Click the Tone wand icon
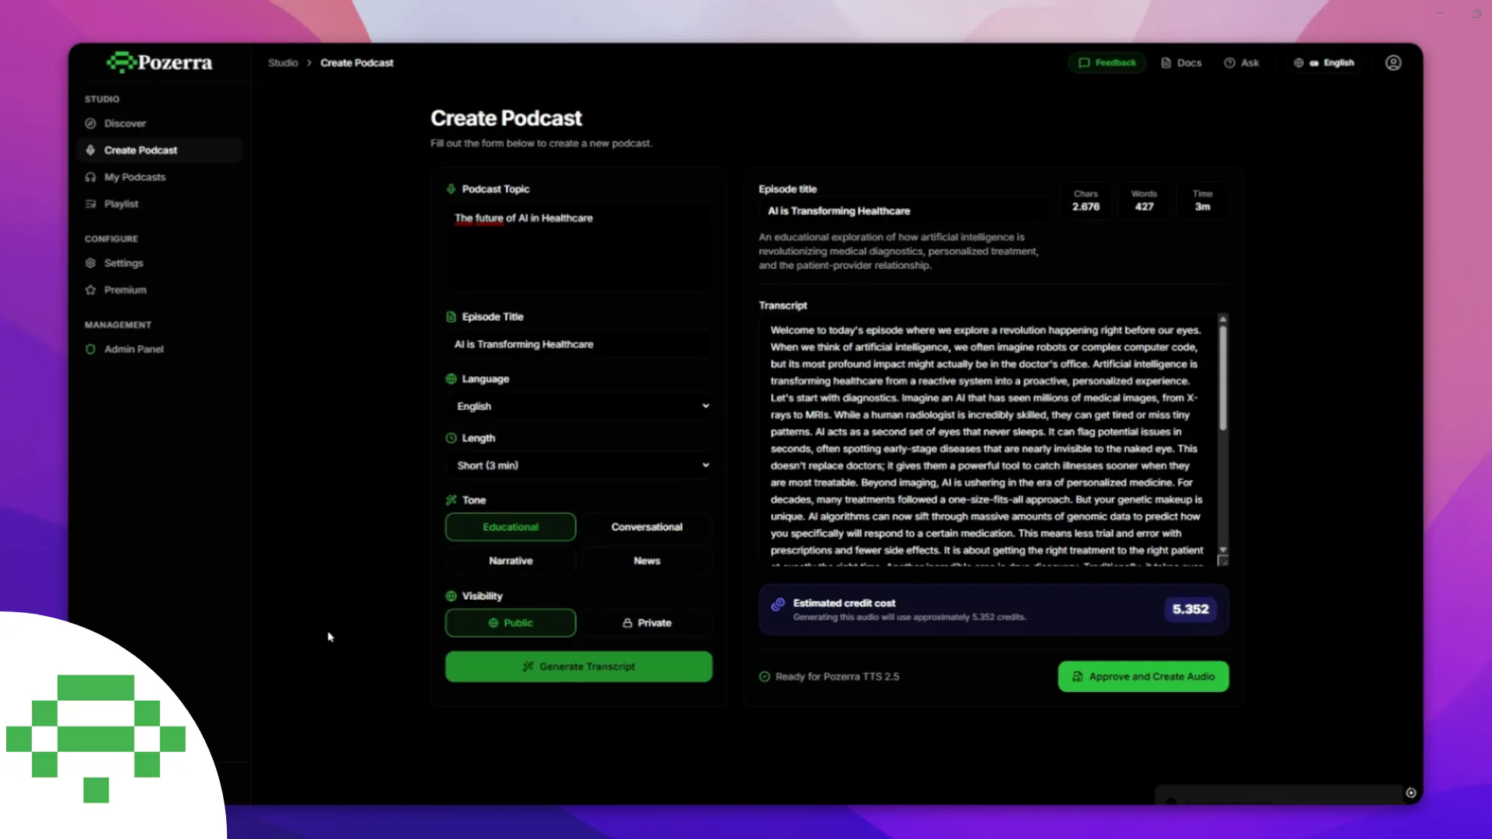The image size is (1492, 839). (x=451, y=500)
